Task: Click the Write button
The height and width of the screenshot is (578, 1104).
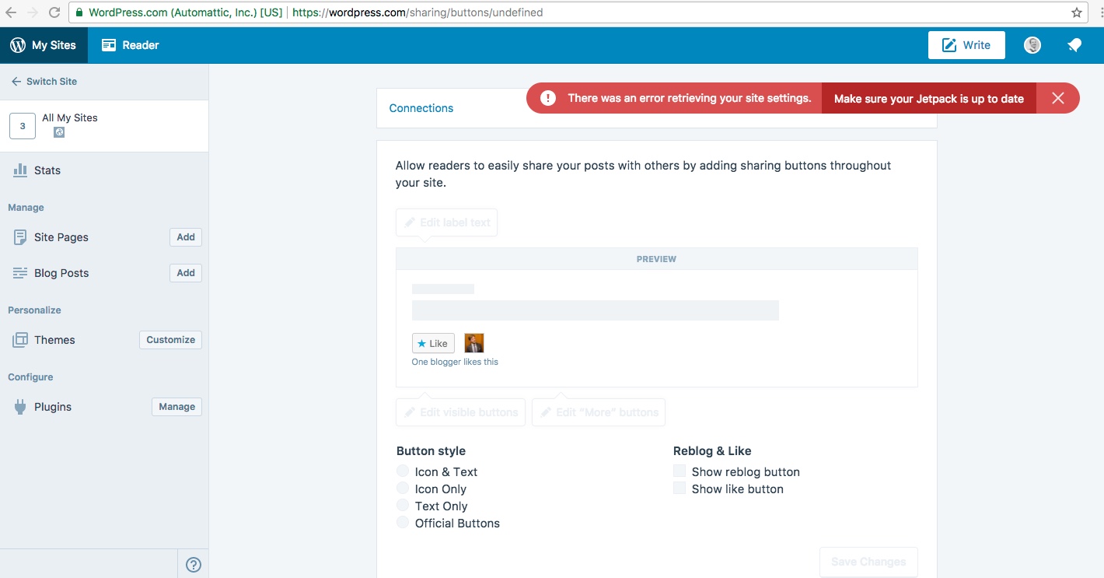Action: coord(966,45)
